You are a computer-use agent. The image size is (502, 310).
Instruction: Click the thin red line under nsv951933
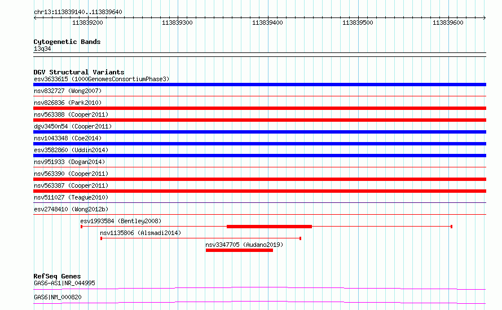259,167
